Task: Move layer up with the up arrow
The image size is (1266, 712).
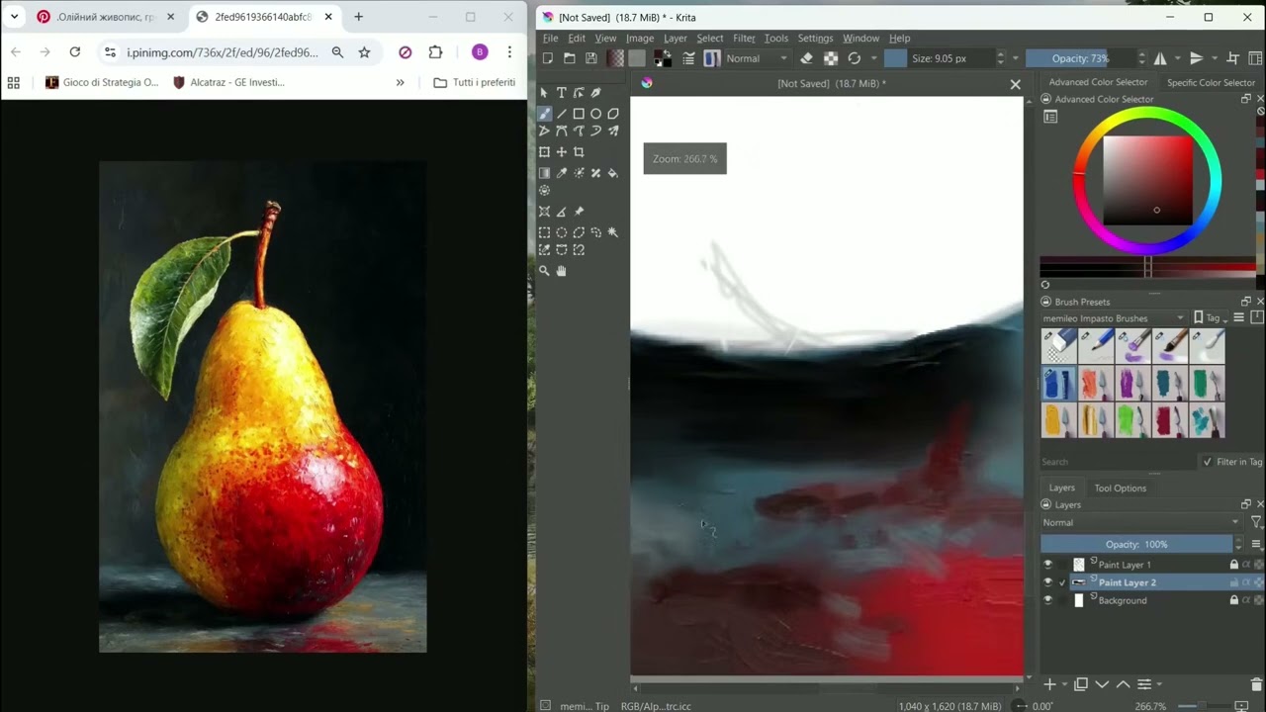Action: tap(1123, 684)
